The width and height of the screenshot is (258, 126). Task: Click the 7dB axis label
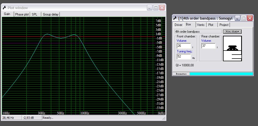[158, 21]
